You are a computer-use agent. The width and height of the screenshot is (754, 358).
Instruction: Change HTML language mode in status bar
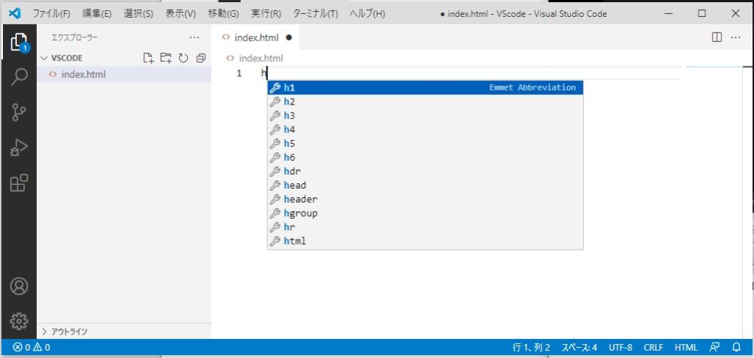tap(686, 348)
